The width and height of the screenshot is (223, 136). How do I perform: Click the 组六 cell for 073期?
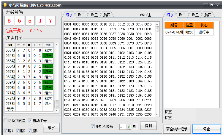click(x=48, y=104)
